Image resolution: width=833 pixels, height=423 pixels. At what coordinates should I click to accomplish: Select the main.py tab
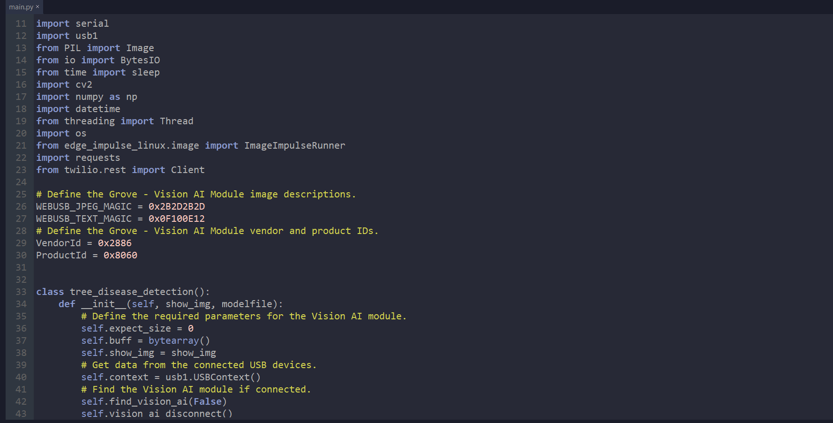(21, 7)
